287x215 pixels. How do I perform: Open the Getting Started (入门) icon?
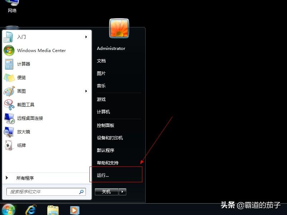point(9,37)
